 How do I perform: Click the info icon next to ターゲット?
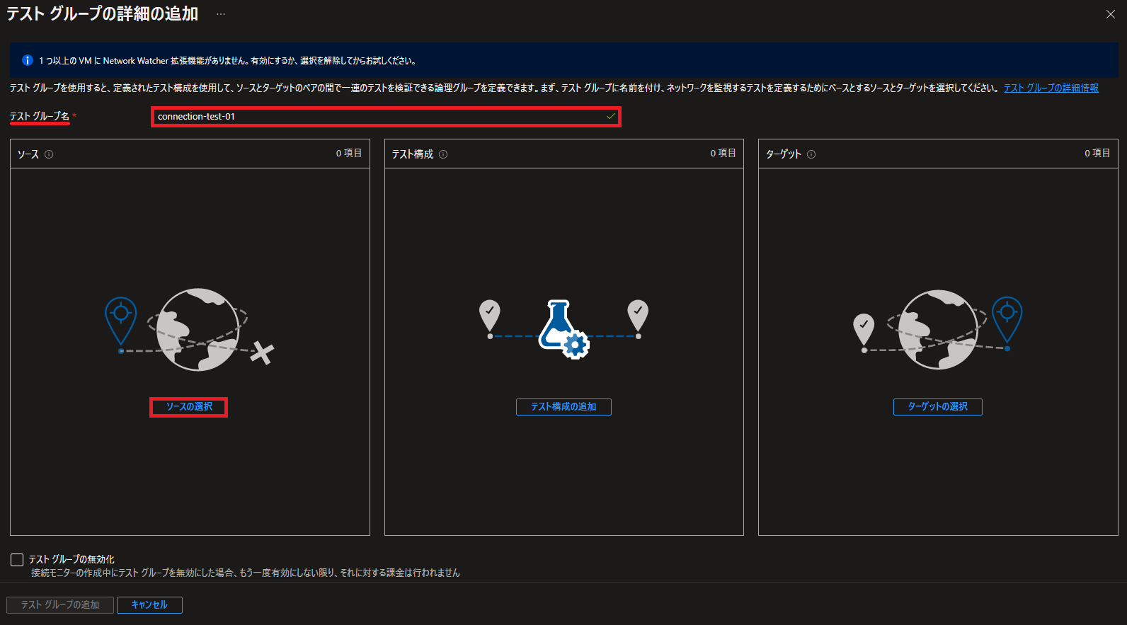click(x=811, y=154)
